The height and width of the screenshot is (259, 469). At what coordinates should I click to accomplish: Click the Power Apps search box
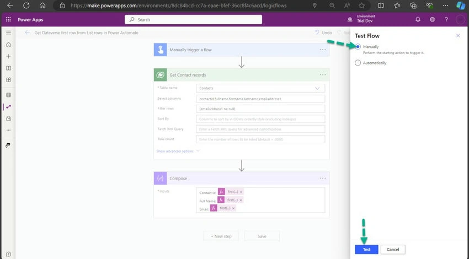tap(193, 19)
